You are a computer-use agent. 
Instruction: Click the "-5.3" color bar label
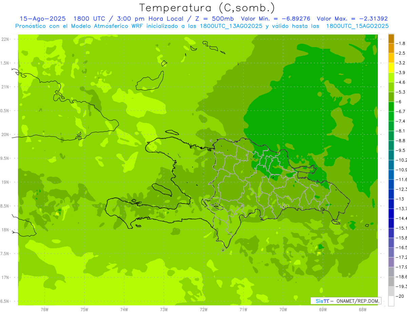click(x=401, y=92)
